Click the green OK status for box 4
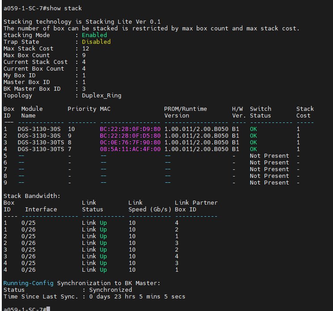The height and width of the screenshot is (311, 333). coord(254,149)
